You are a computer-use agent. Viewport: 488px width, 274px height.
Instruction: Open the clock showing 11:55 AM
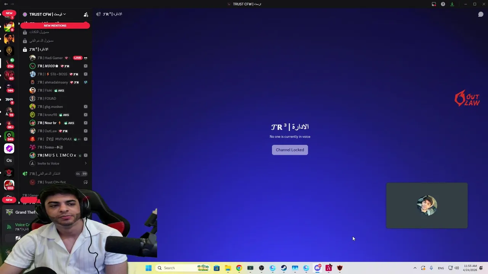point(470,268)
